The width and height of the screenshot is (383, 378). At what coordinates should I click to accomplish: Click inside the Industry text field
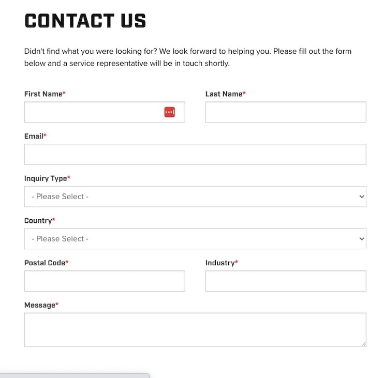pos(286,281)
